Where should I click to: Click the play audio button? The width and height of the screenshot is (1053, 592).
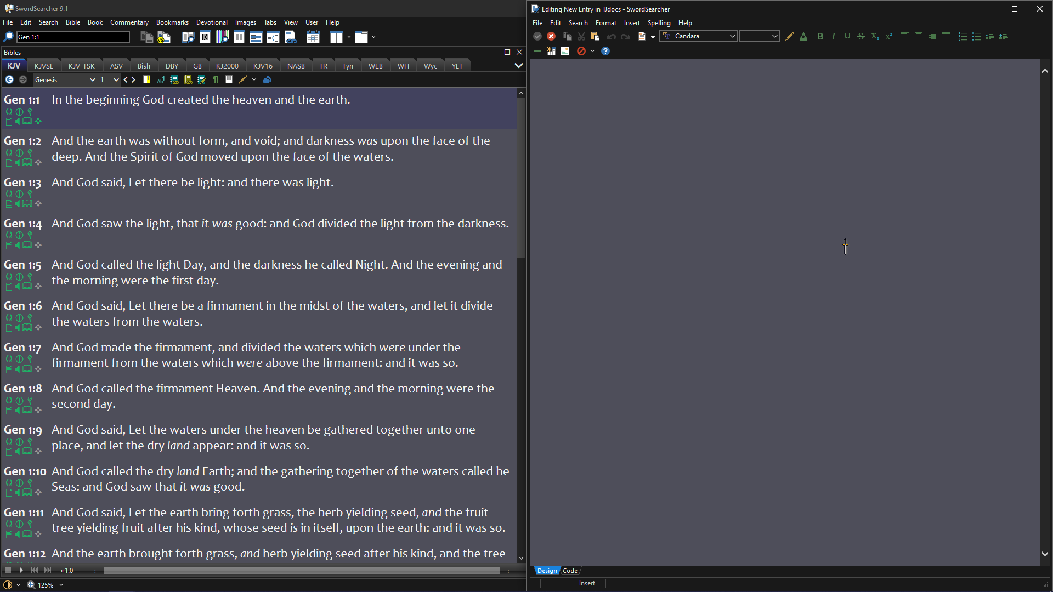coord(21,571)
